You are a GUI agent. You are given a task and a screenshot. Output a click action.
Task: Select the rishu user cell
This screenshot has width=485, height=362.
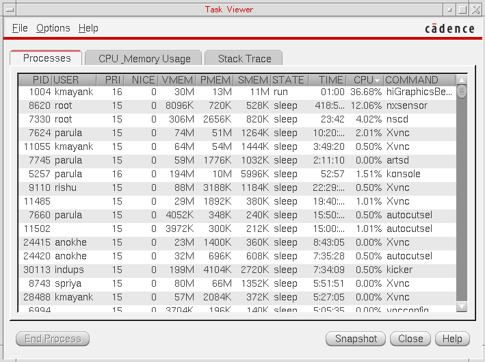click(65, 188)
